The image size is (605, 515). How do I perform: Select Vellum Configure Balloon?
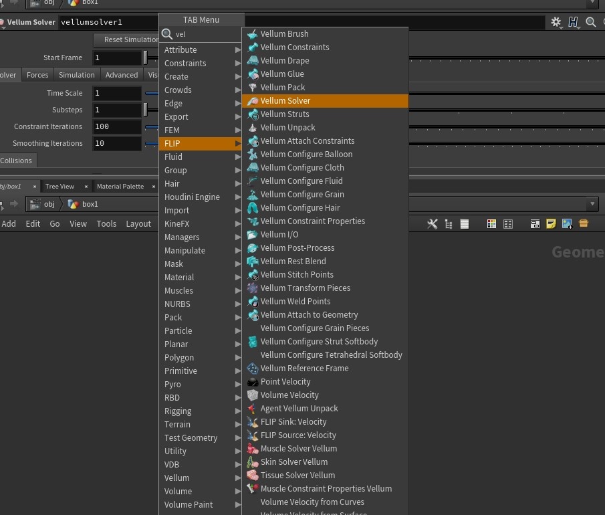[325, 154]
